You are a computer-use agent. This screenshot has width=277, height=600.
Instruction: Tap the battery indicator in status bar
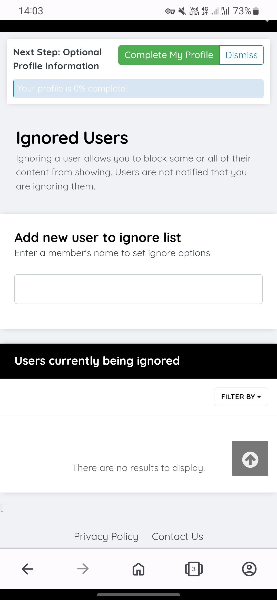(256, 11)
